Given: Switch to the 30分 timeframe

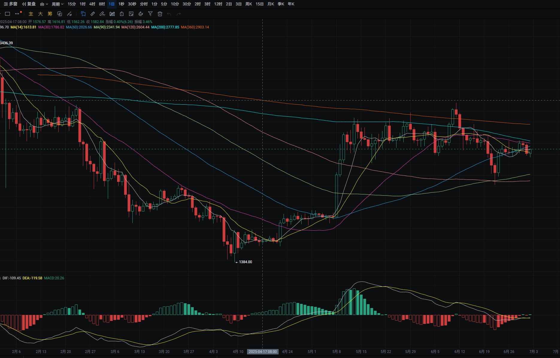Looking at the screenshot, I should (187, 4).
